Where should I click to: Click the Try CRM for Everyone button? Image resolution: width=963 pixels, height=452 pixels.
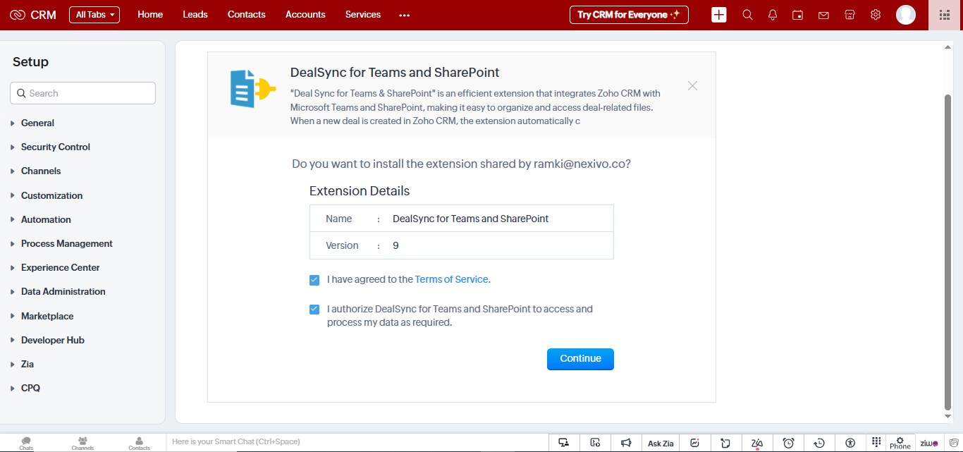click(629, 15)
